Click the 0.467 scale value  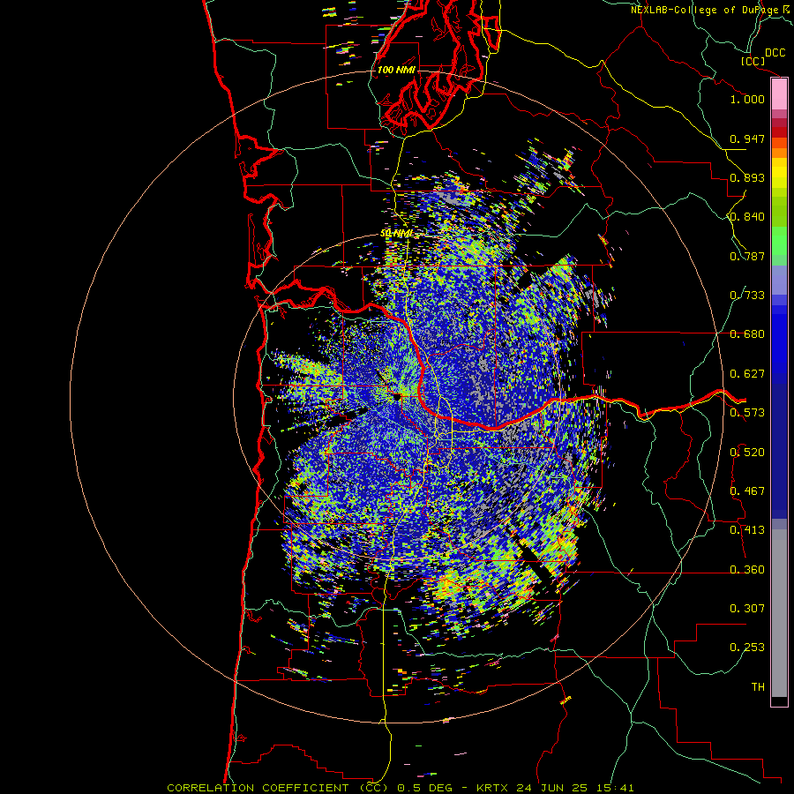(747, 491)
